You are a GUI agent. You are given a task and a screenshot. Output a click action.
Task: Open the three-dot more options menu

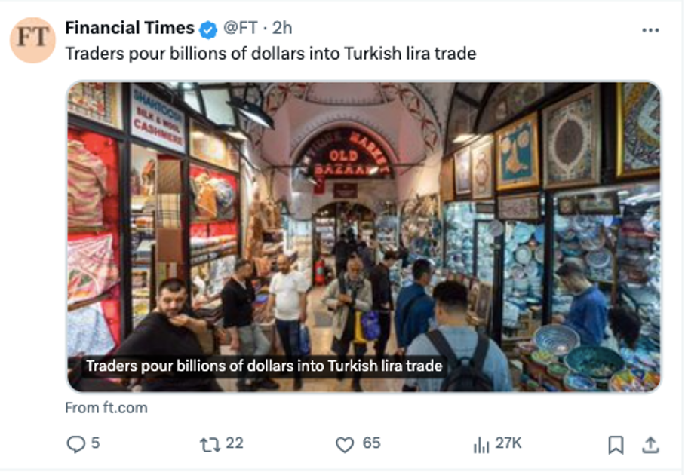[650, 30]
